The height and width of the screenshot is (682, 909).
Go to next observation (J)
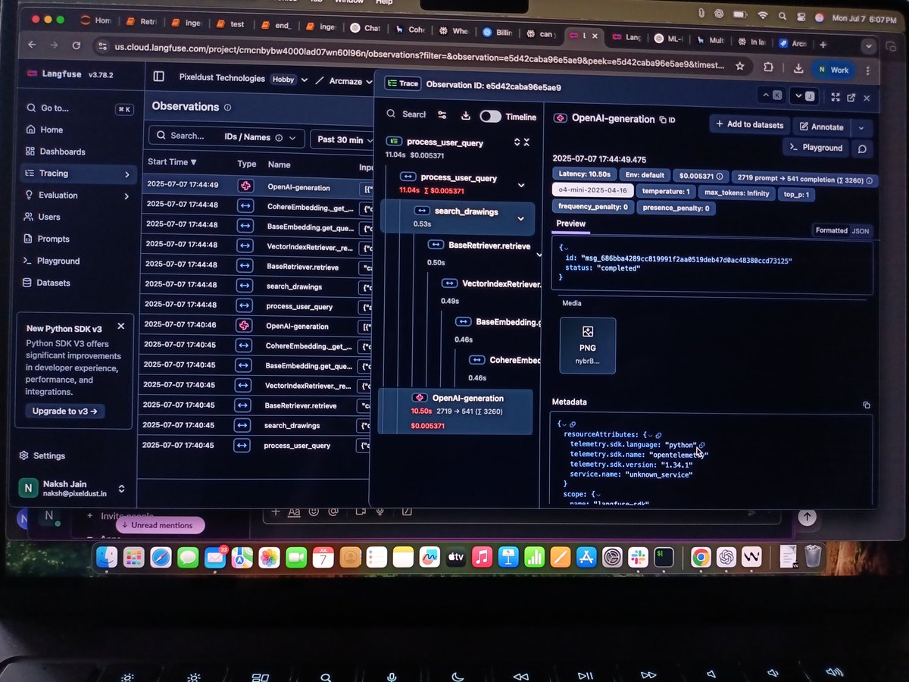pyautogui.click(x=804, y=96)
